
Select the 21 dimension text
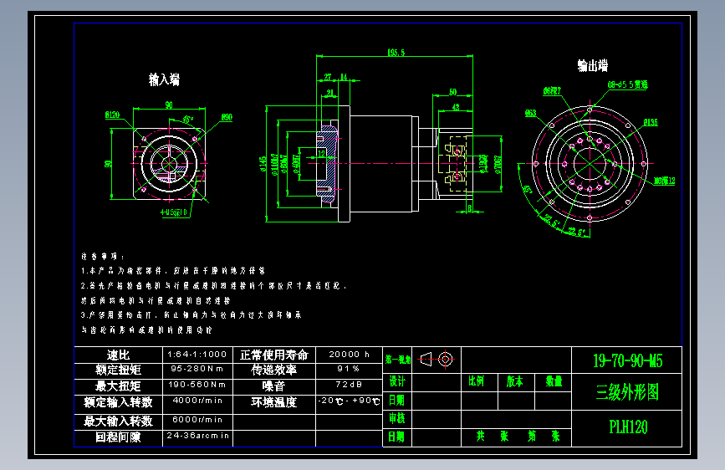click(x=329, y=93)
